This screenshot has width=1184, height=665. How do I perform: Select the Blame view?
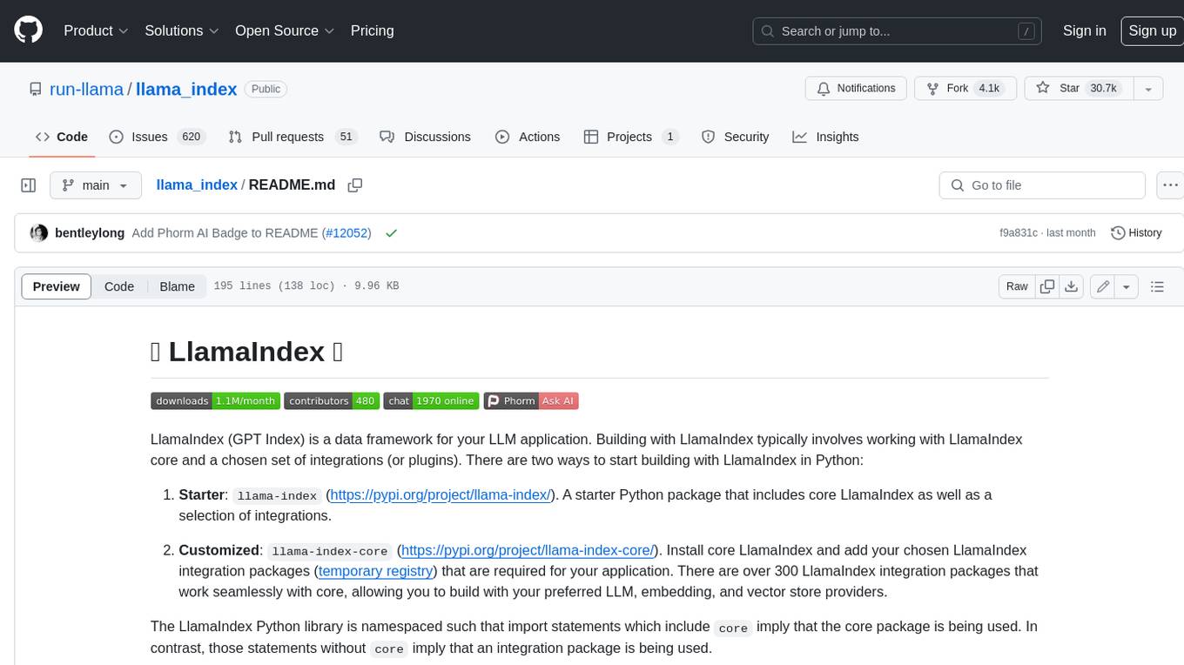[x=177, y=286]
